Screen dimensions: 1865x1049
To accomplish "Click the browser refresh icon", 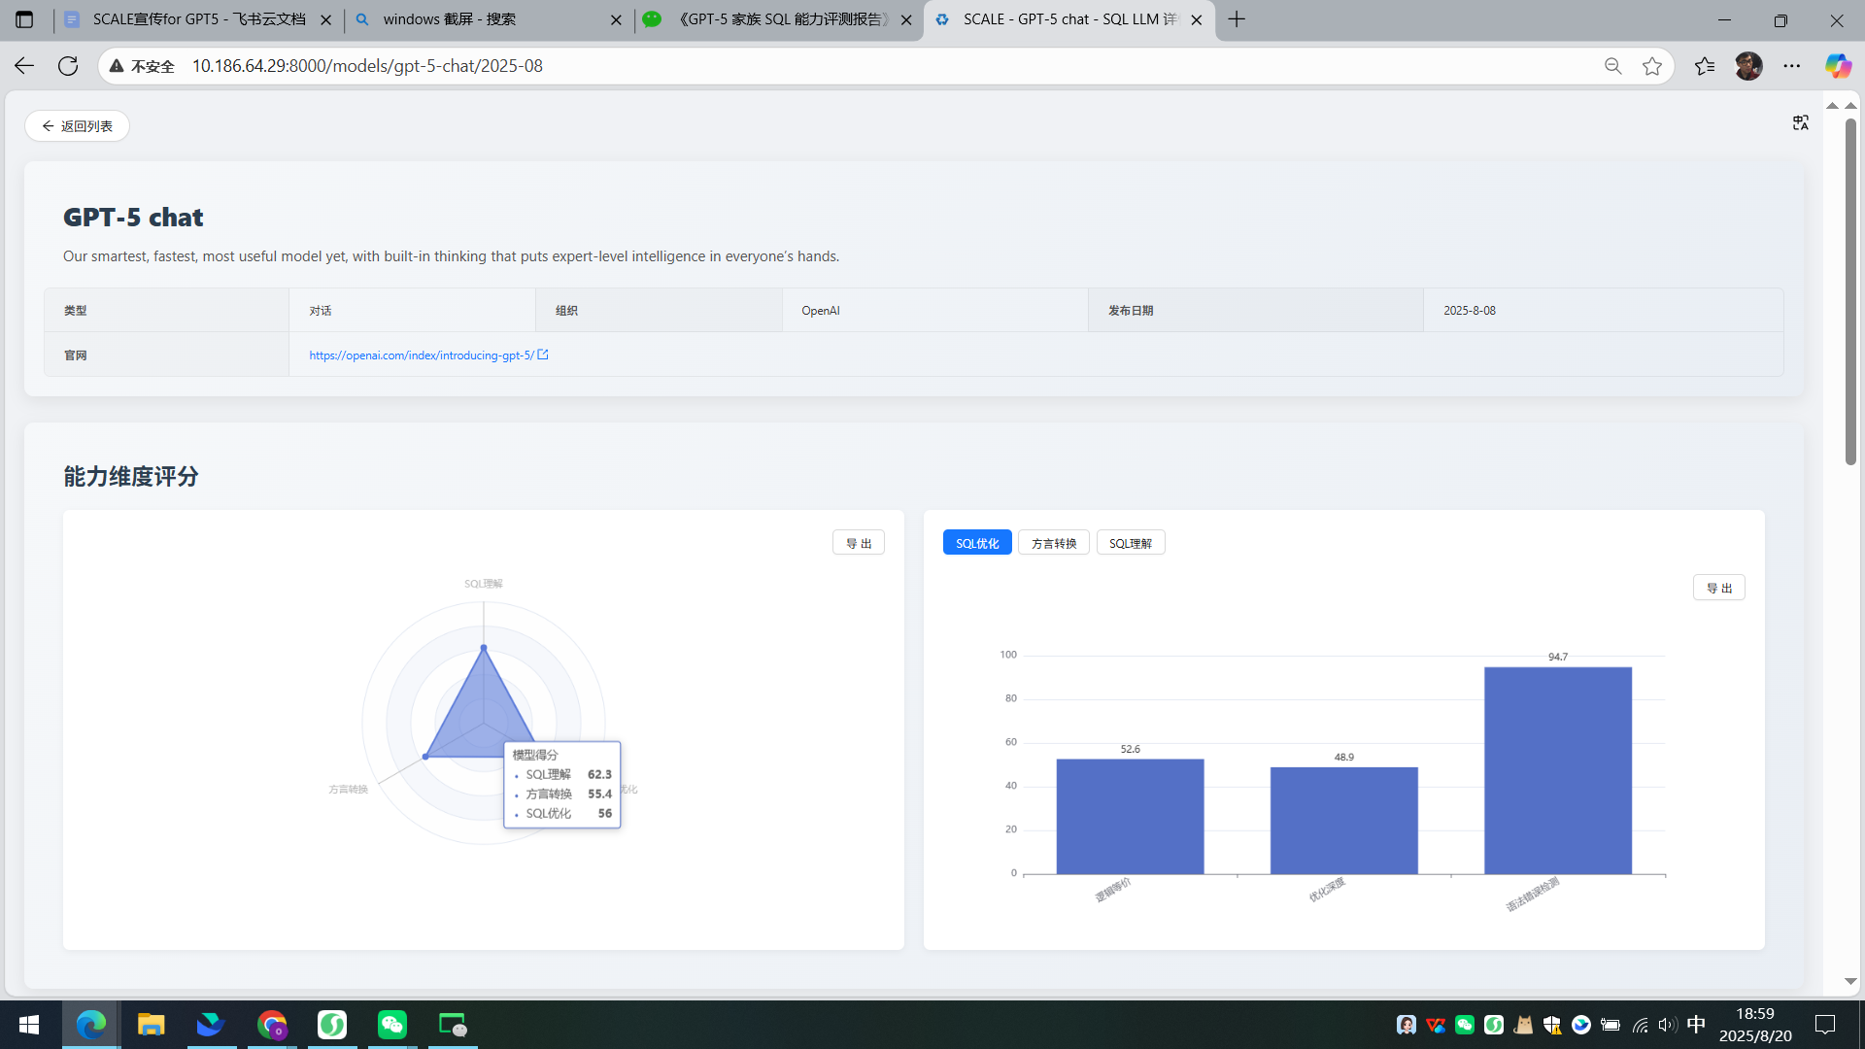I will pyautogui.click(x=68, y=66).
